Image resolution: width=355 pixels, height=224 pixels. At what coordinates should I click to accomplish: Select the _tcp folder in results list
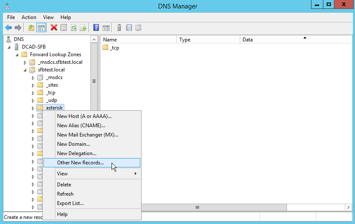click(115, 48)
